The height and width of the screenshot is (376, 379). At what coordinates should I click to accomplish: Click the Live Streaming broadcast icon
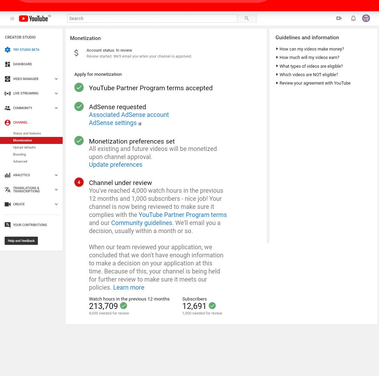pyautogui.click(x=7, y=93)
